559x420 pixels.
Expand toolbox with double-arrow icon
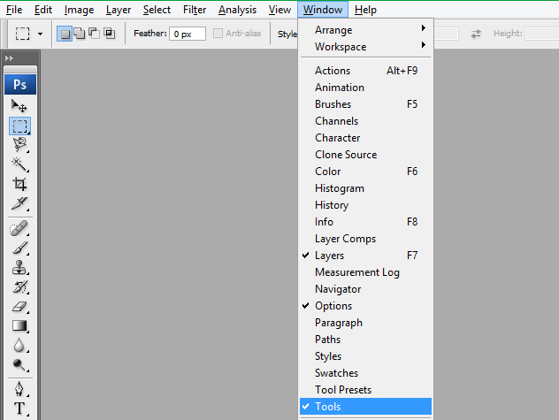tap(9, 58)
